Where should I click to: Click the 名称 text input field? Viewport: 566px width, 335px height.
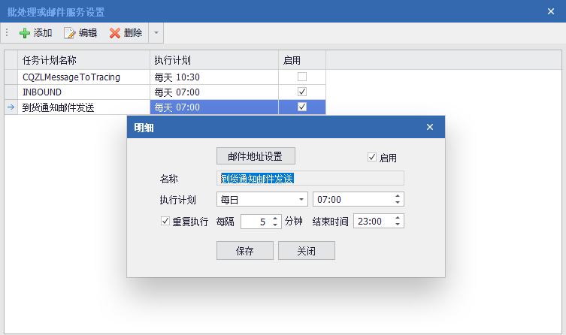tap(310, 178)
